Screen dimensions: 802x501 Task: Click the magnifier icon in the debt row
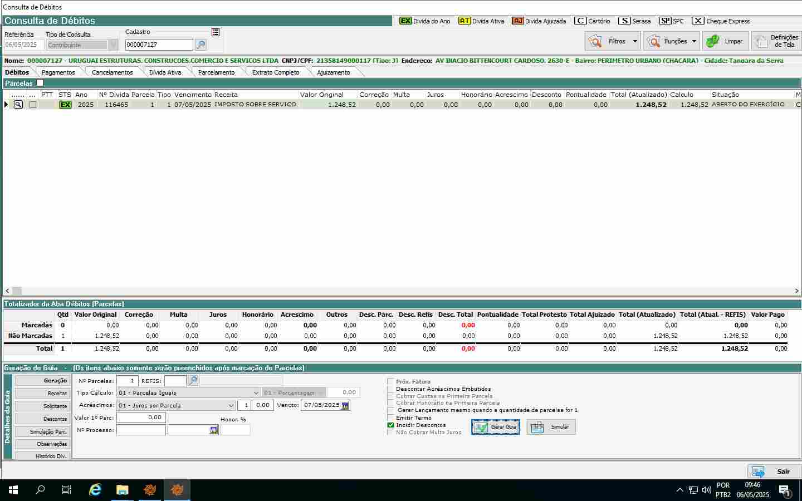pos(18,105)
